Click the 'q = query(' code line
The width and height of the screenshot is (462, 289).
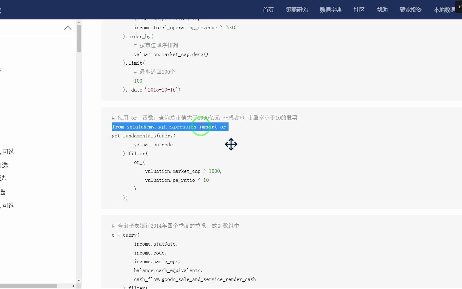coord(126,235)
